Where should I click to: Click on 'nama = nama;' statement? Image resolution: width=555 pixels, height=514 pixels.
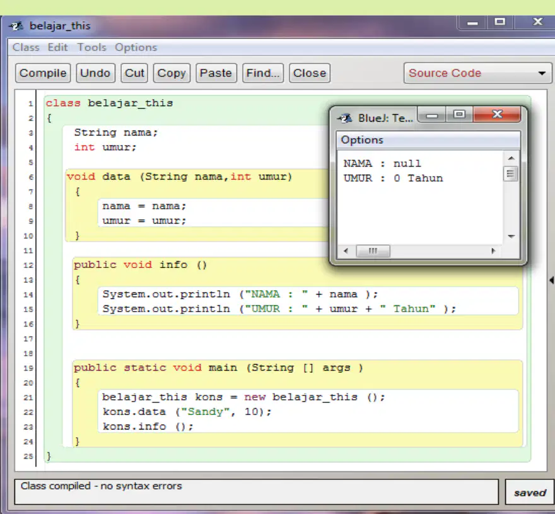pyautogui.click(x=144, y=206)
